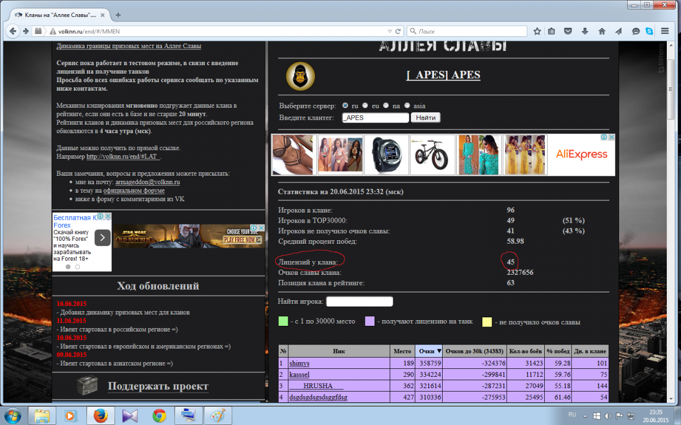Open Visual Studio from the taskbar
The image size is (681, 425).
(x=130, y=415)
